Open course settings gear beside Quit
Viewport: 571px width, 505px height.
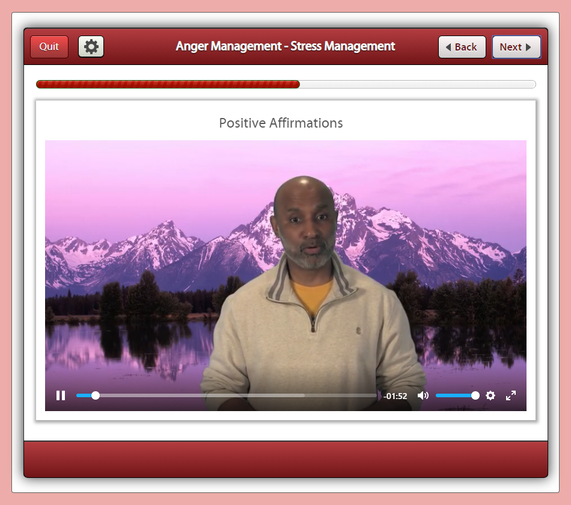pos(91,46)
